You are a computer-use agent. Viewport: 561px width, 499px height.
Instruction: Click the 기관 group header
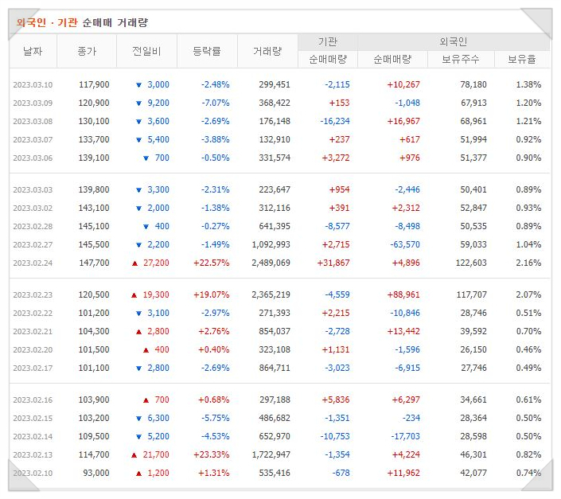pyautogui.click(x=328, y=42)
